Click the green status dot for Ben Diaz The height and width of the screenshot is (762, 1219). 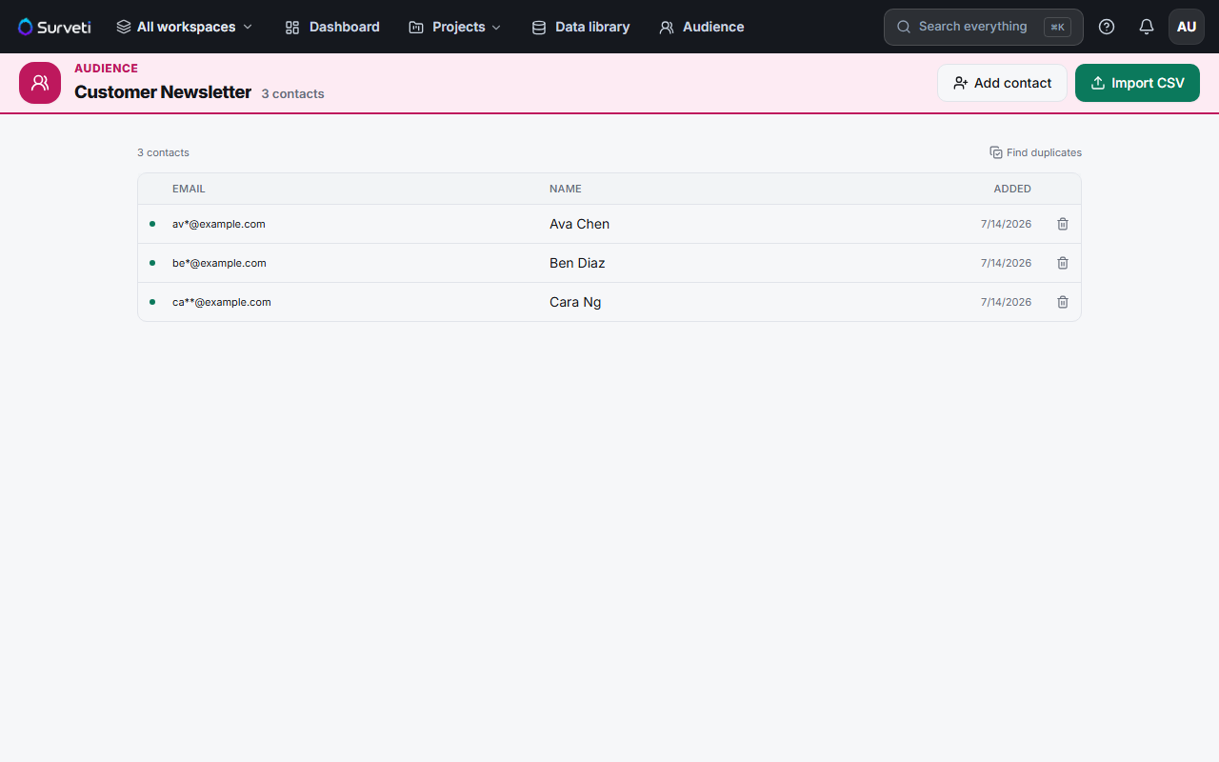pyautogui.click(x=152, y=263)
